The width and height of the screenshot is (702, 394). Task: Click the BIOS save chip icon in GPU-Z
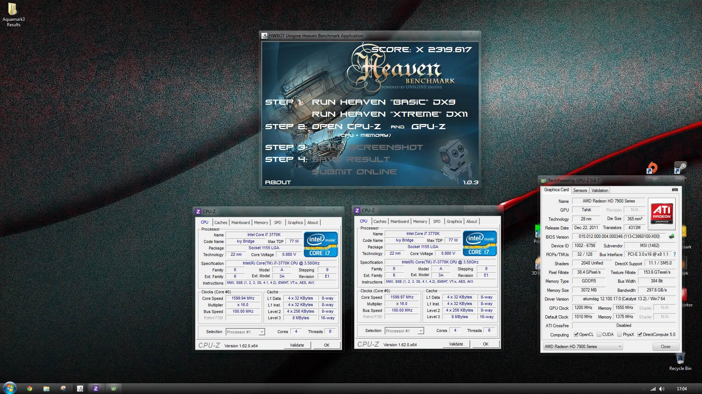(672, 236)
